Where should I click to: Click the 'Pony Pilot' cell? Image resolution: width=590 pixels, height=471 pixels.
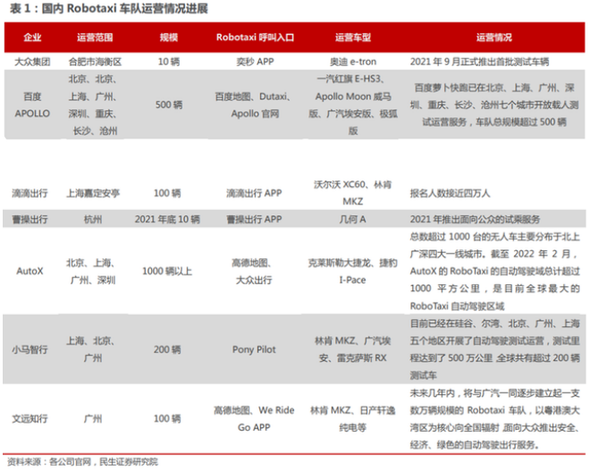pyautogui.click(x=254, y=349)
